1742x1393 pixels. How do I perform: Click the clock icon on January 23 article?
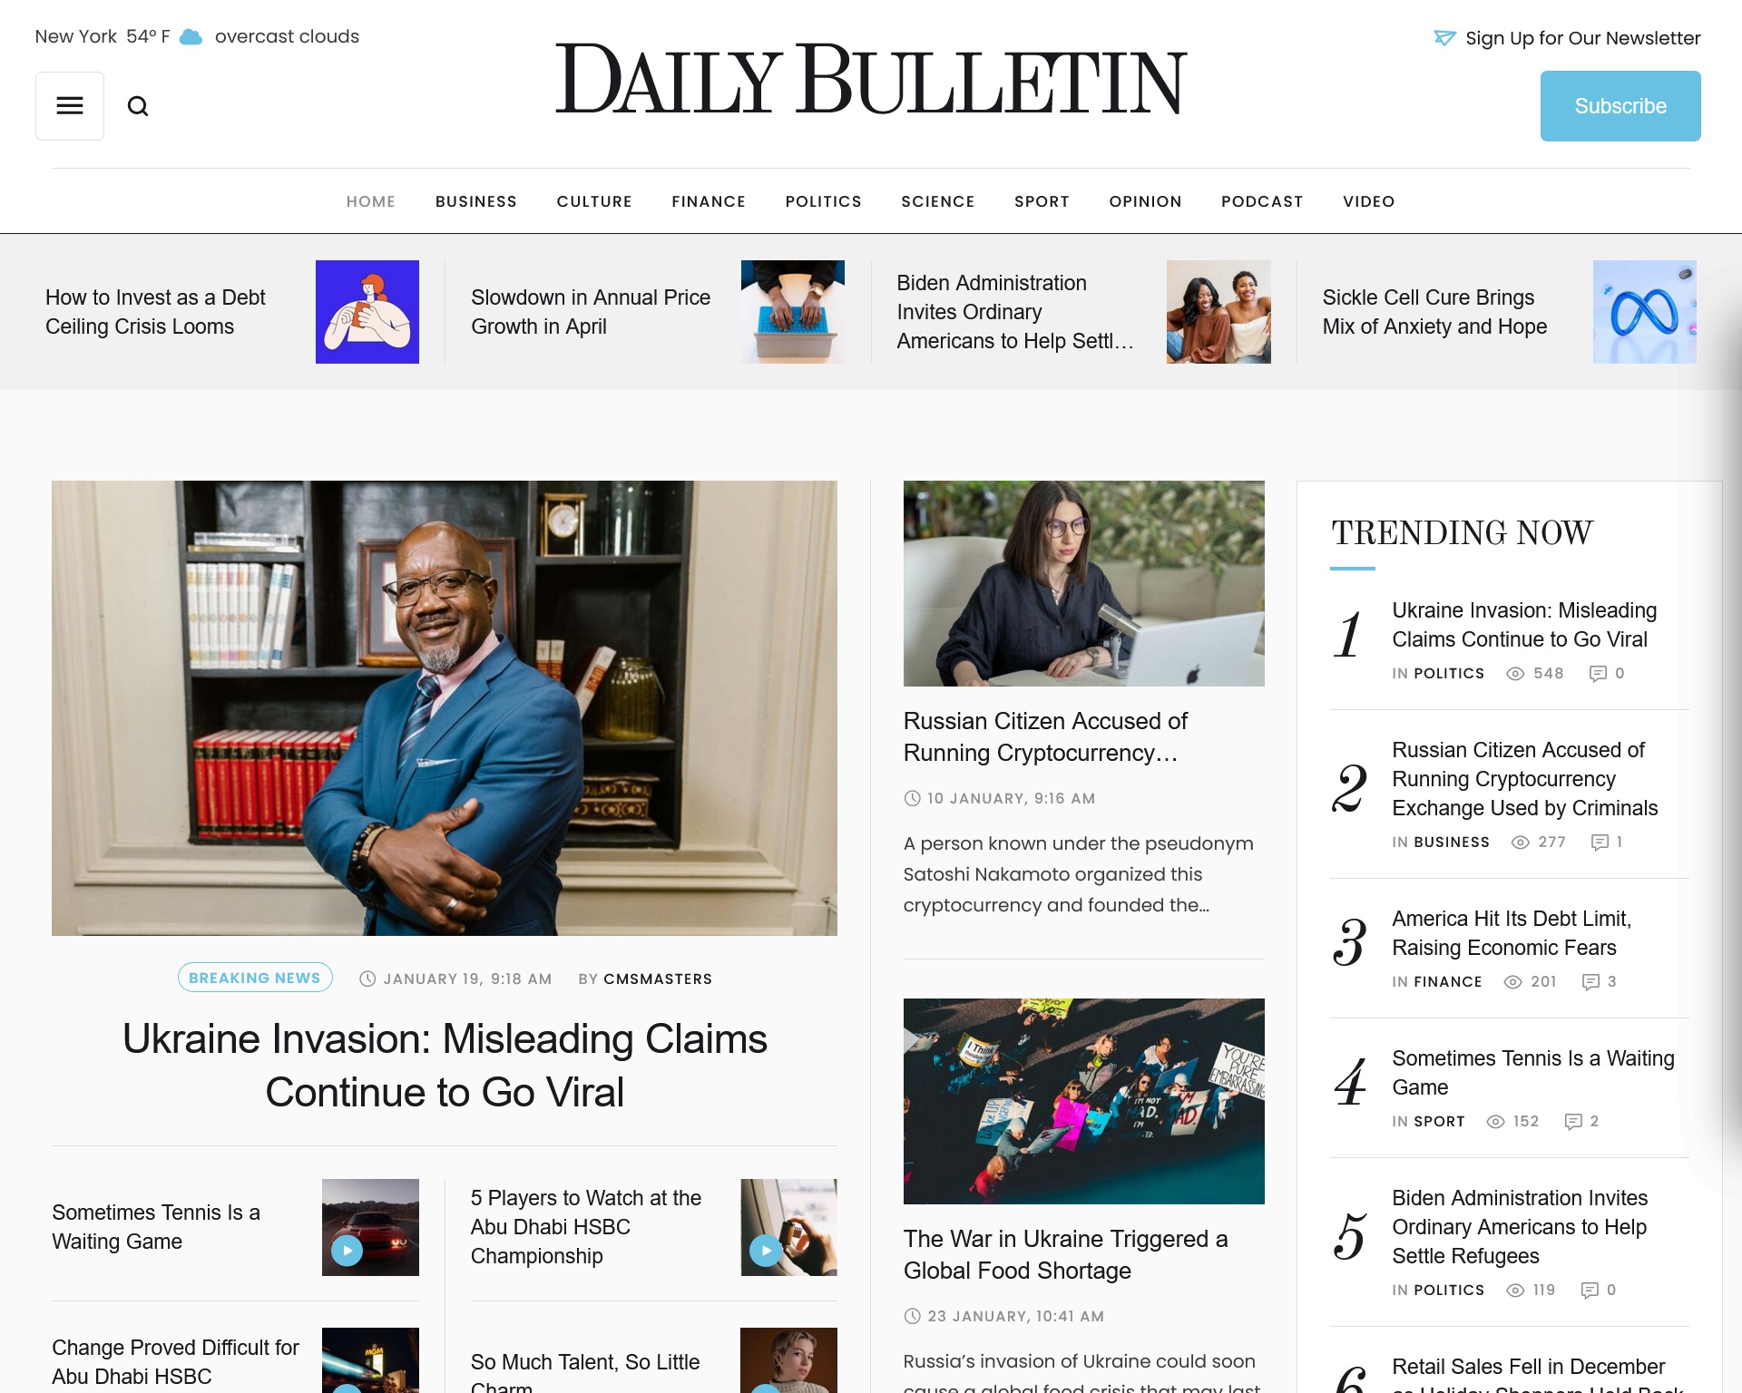tap(912, 1316)
